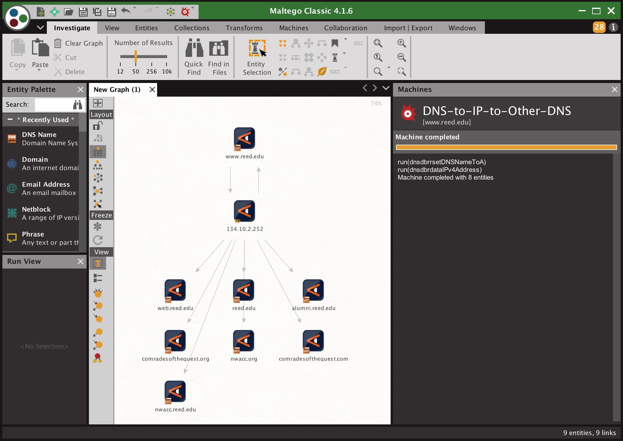Toggle the block layout mode button

[98, 152]
